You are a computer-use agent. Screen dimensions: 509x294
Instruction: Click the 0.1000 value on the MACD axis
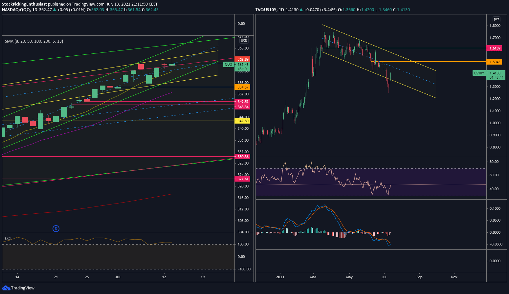tap(495, 208)
